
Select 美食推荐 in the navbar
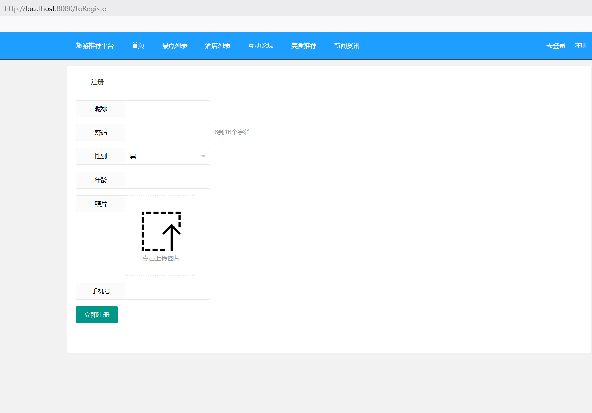(304, 46)
